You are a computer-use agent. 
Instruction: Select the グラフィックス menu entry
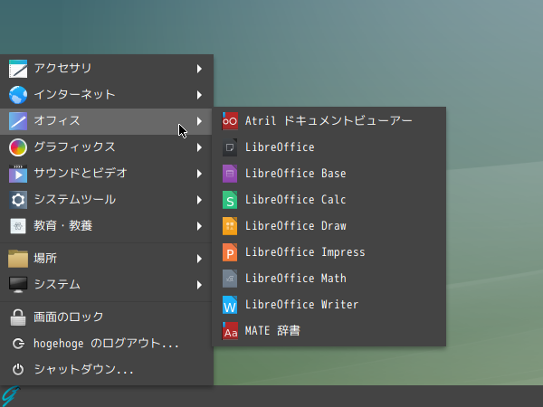106,147
